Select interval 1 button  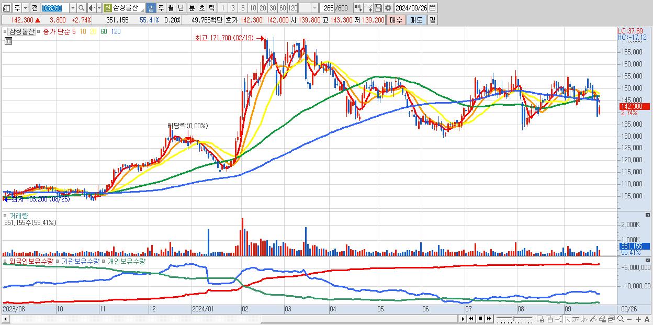click(223, 8)
